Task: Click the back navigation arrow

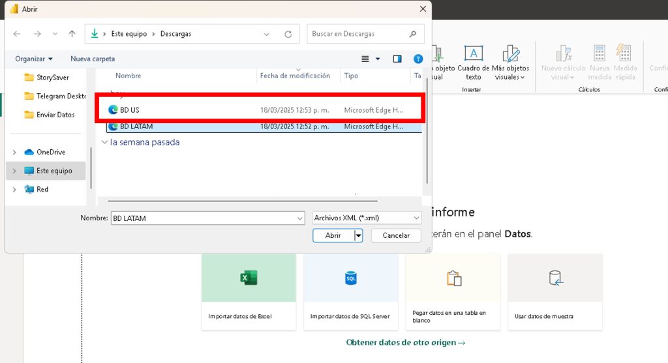Action: (17, 34)
